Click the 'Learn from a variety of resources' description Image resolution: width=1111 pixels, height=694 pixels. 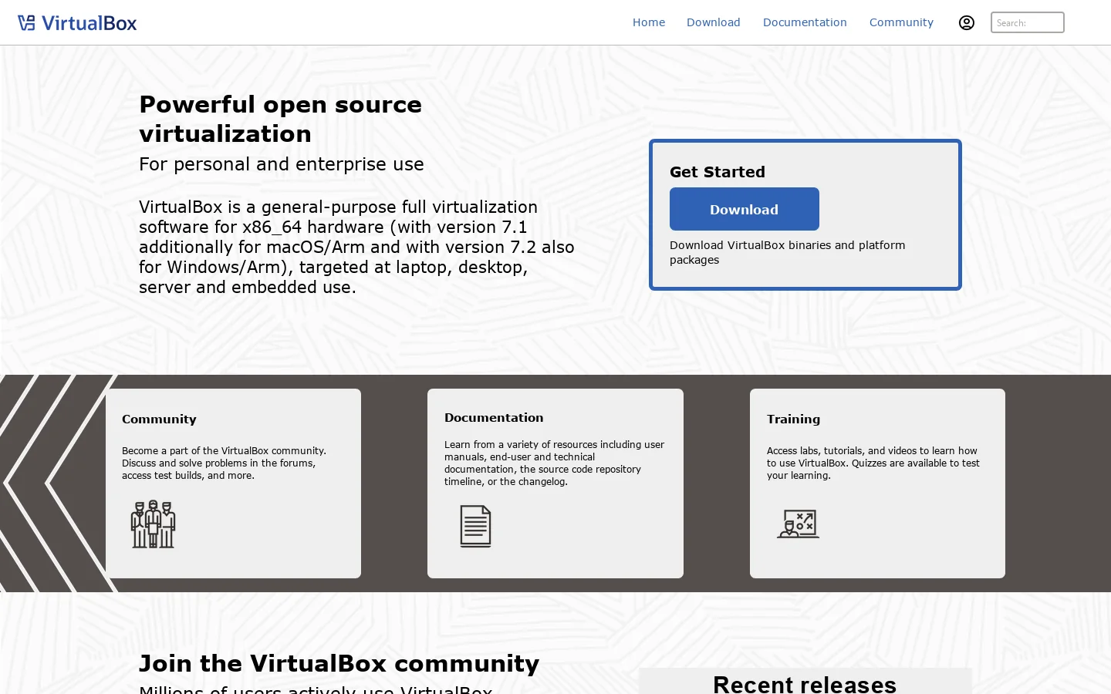[554, 463]
